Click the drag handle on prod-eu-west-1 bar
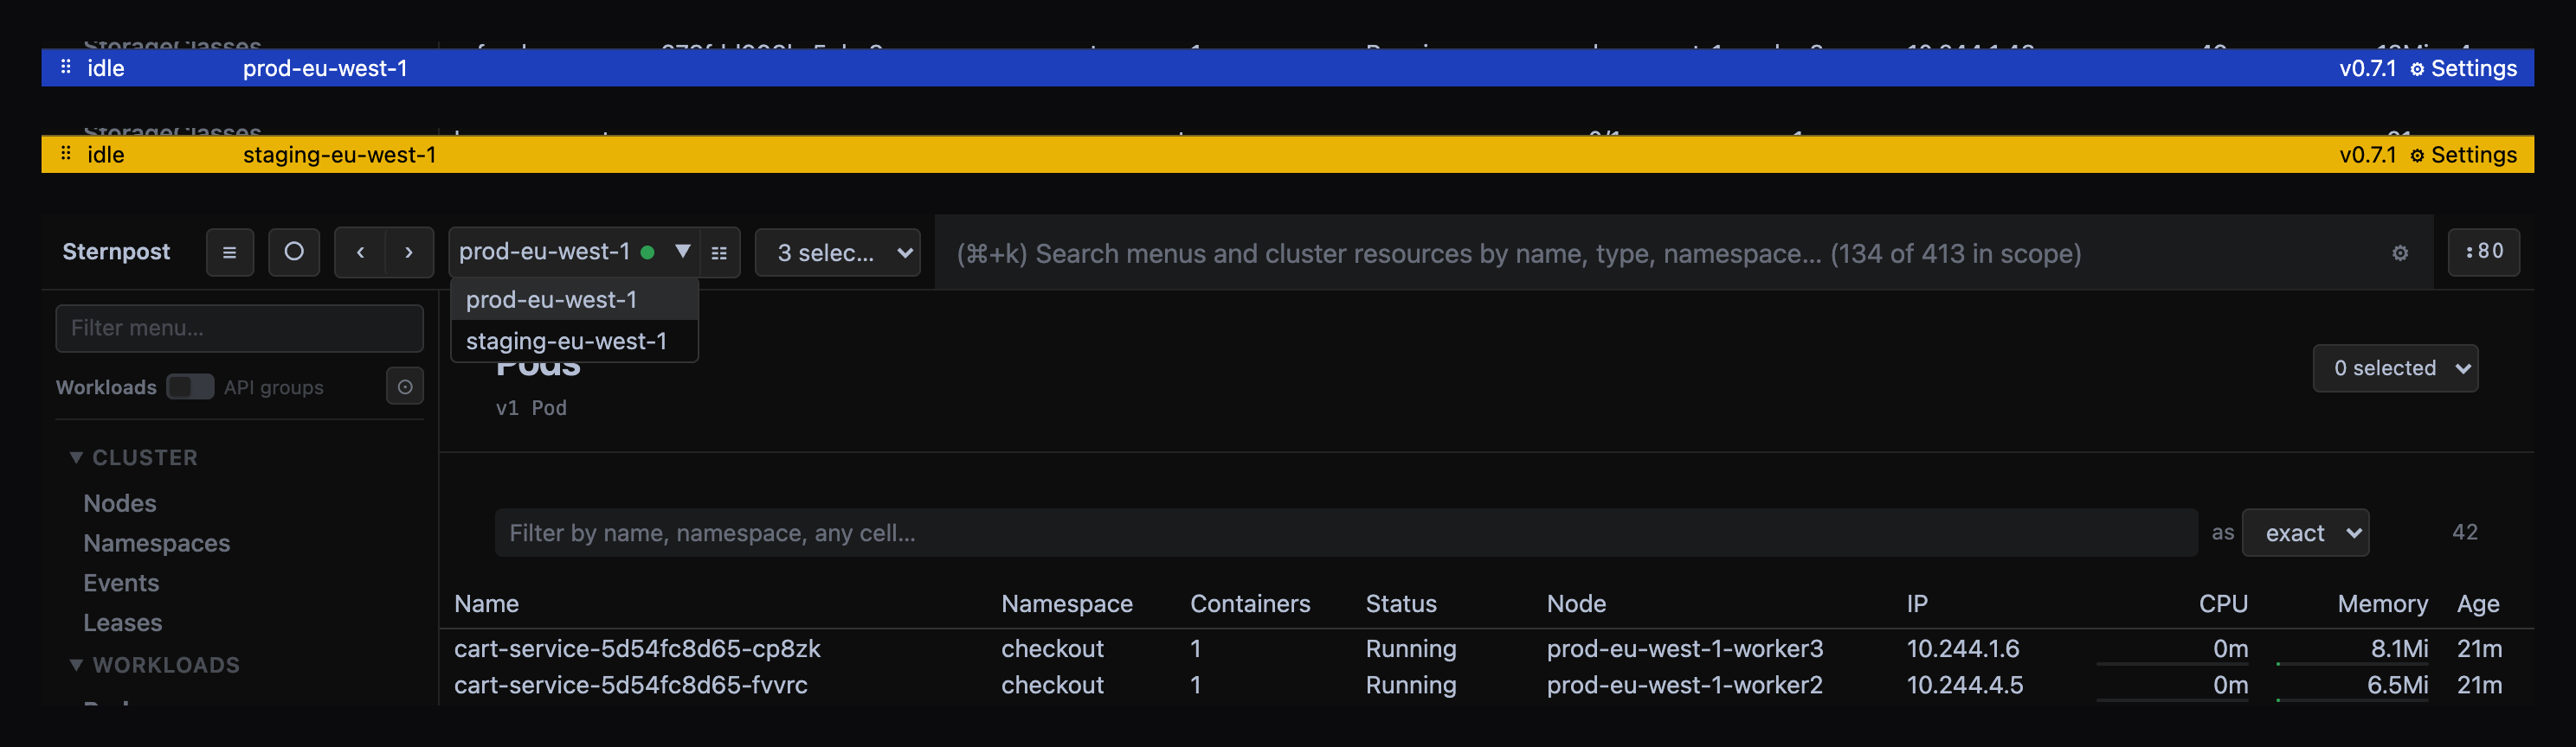Image resolution: width=2576 pixels, height=747 pixels. pyautogui.click(x=66, y=67)
